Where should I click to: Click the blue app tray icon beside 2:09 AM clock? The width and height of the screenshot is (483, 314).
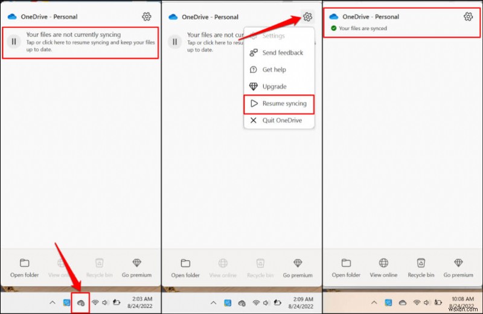coord(228,303)
